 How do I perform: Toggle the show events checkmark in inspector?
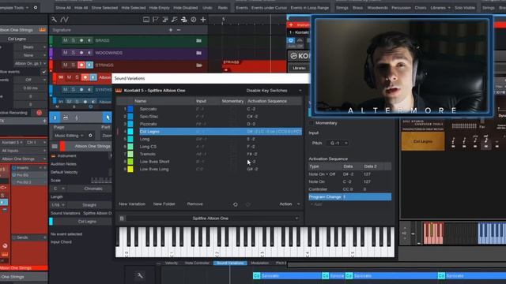(44, 72)
